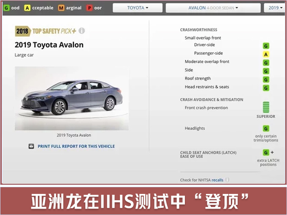Screen dimensions: 287x215
Task: Click the 'Large car' class label
Action: coord(24,55)
